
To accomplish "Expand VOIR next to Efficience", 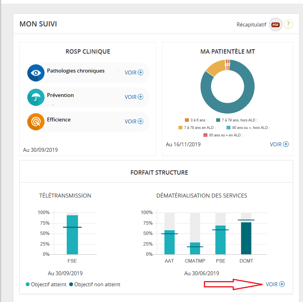I will (x=134, y=121).
